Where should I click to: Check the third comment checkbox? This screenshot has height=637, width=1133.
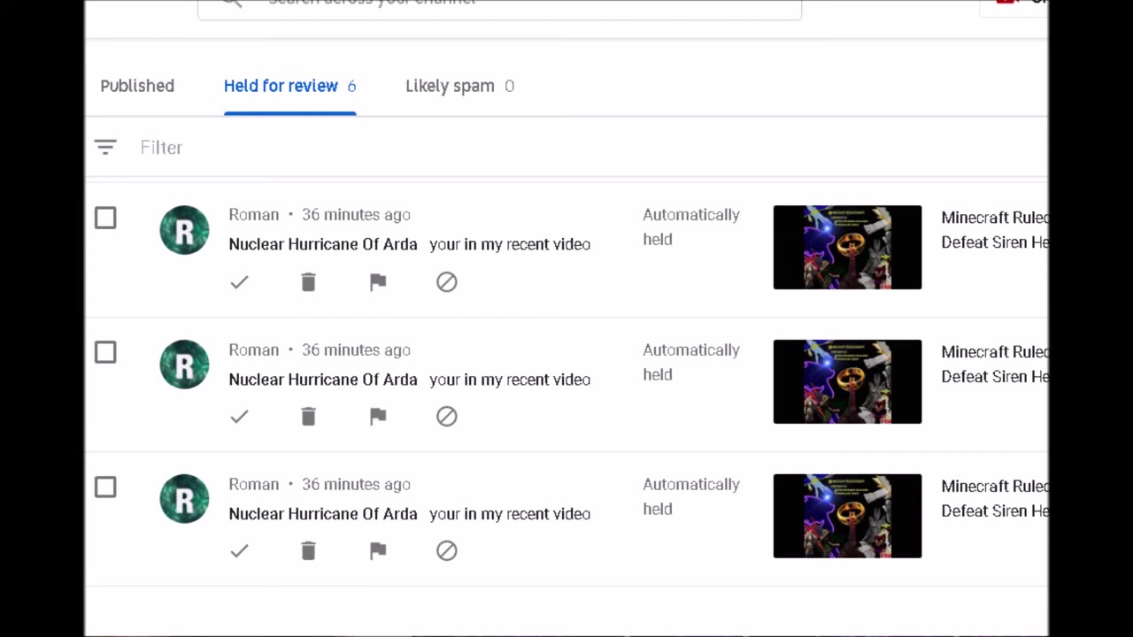[x=105, y=487]
